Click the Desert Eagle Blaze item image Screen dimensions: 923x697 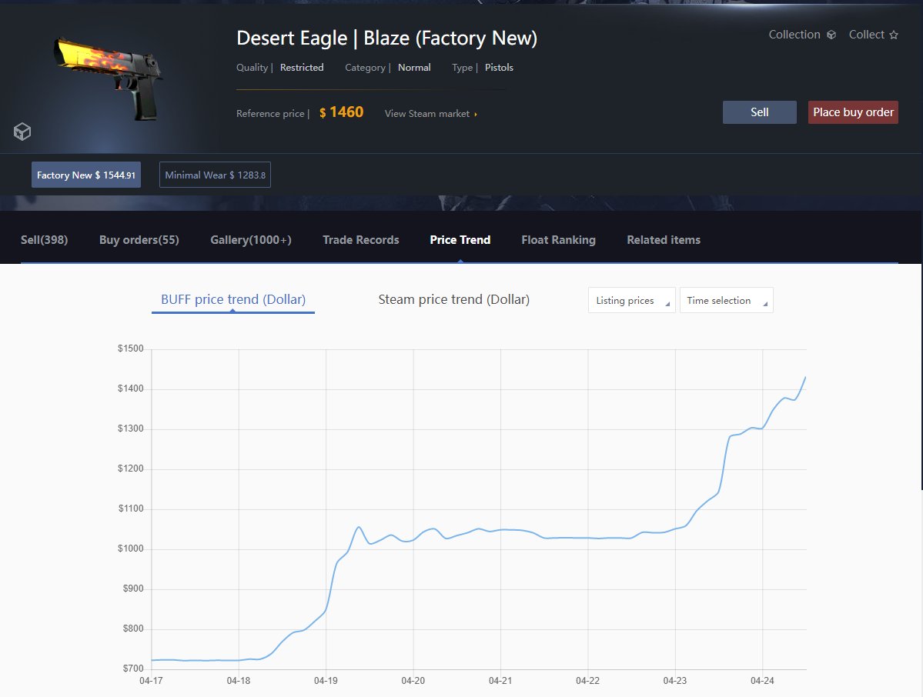[108, 78]
